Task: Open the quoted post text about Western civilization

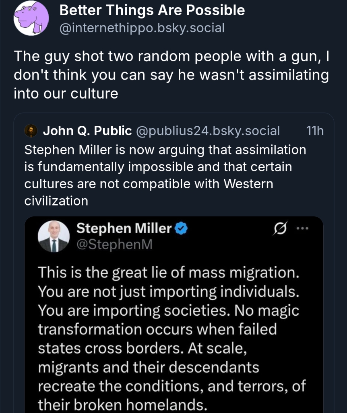Action: tap(165, 175)
